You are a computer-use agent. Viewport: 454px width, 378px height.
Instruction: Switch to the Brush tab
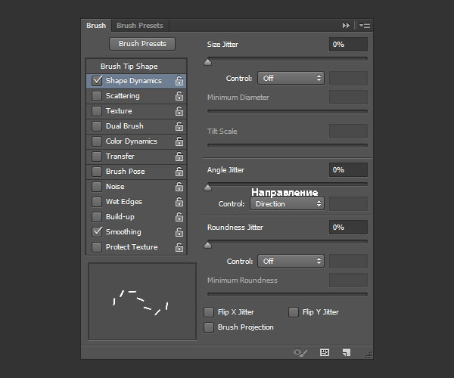click(96, 26)
